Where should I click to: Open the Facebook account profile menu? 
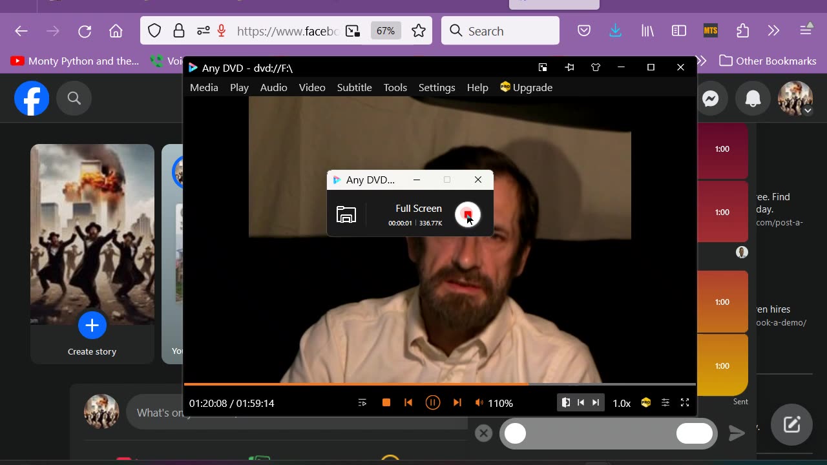pos(795,99)
